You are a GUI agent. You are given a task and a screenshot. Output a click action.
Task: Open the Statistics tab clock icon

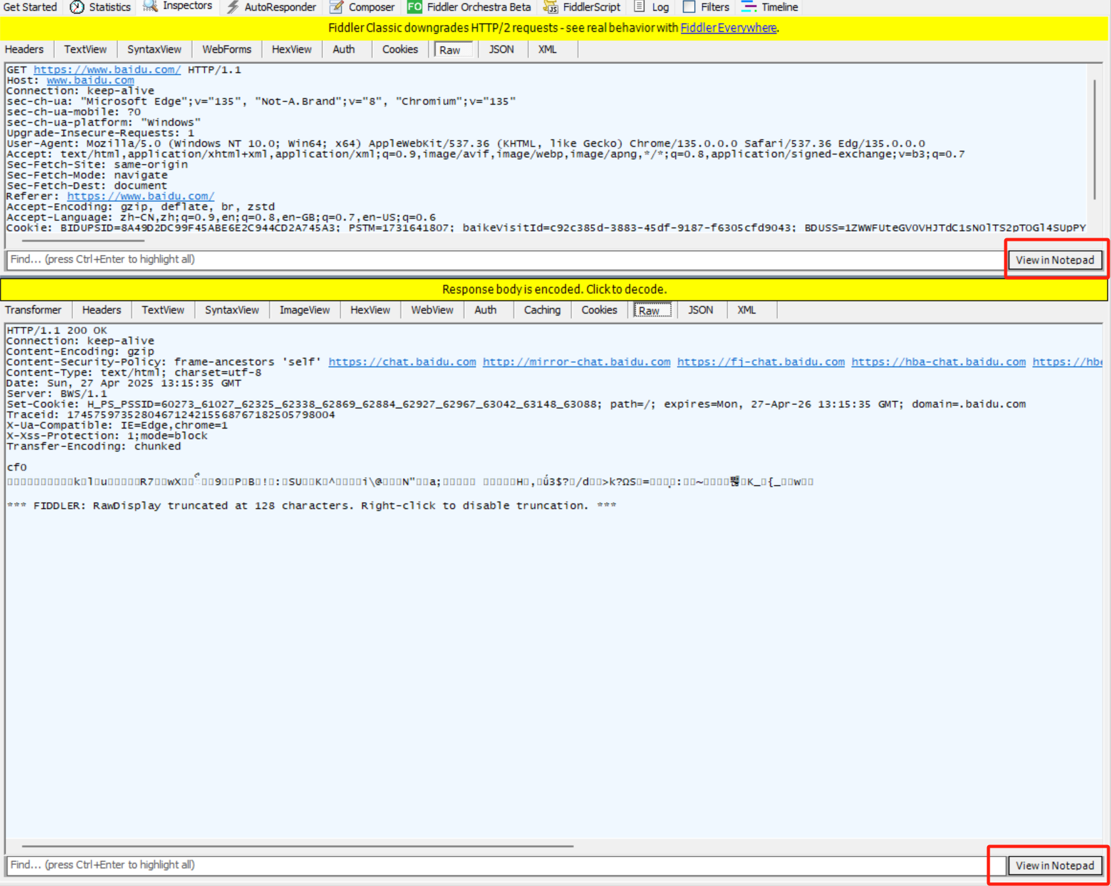[x=77, y=7]
